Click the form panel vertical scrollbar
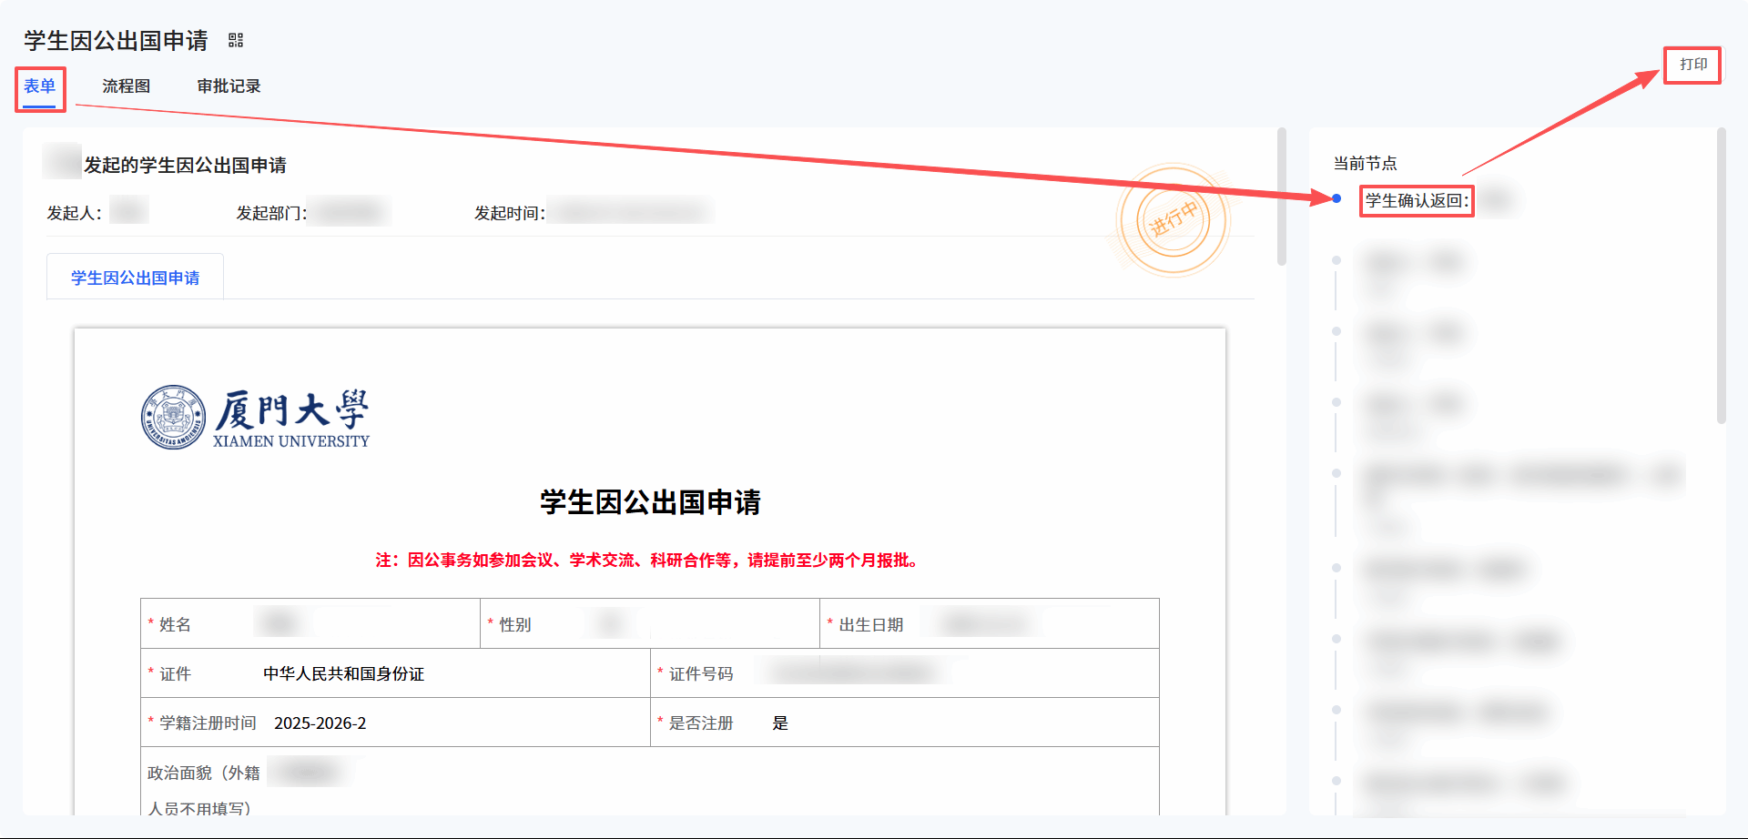 click(x=1282, y=197)
